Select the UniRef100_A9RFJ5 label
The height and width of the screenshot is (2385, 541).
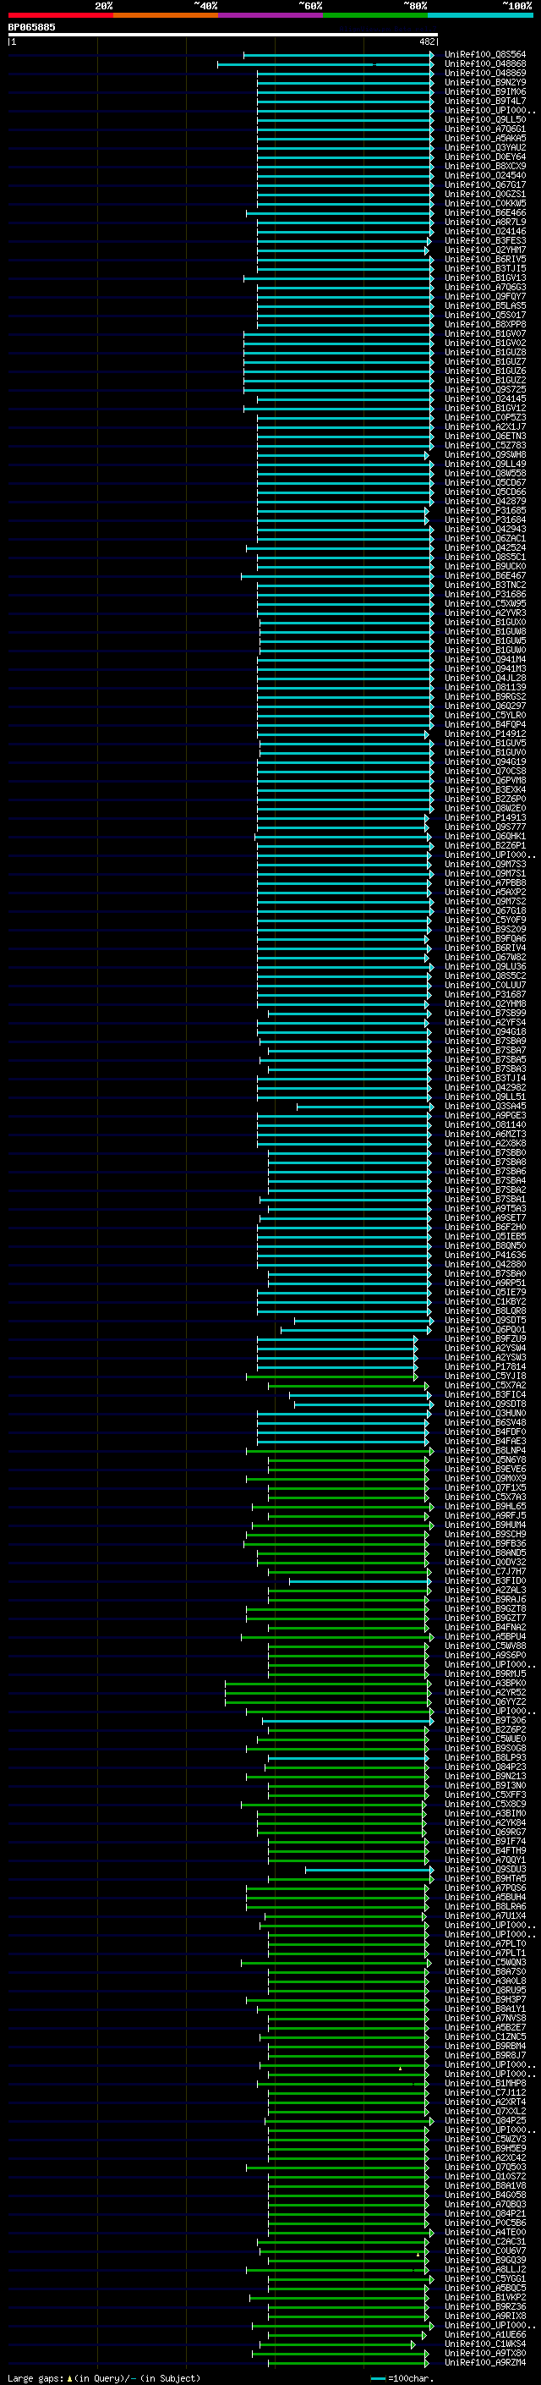484,1515
